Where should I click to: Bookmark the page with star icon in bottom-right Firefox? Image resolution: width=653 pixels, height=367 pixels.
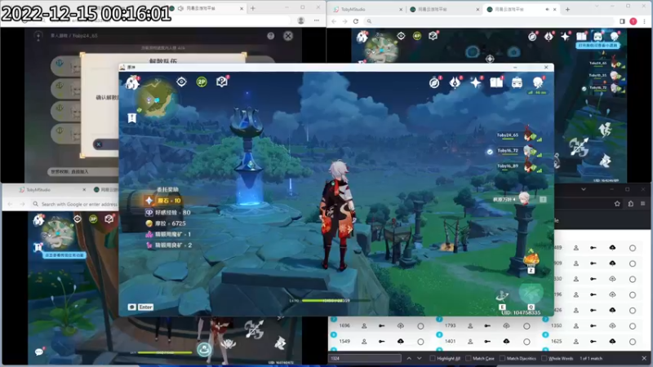pos(617,203)
